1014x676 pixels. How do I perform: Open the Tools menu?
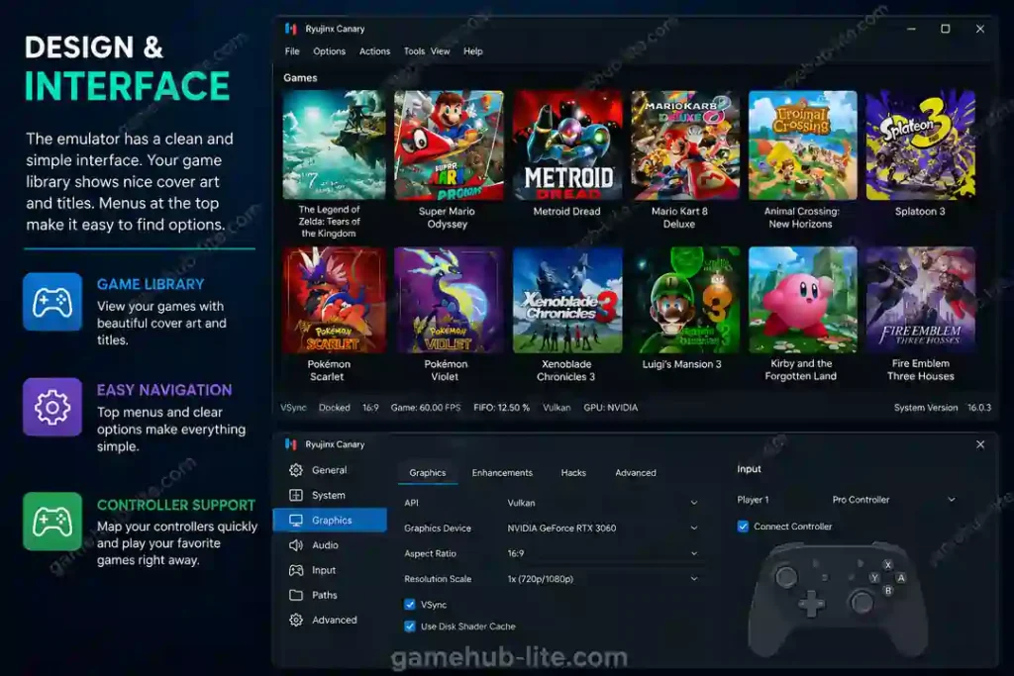[414, 51]
